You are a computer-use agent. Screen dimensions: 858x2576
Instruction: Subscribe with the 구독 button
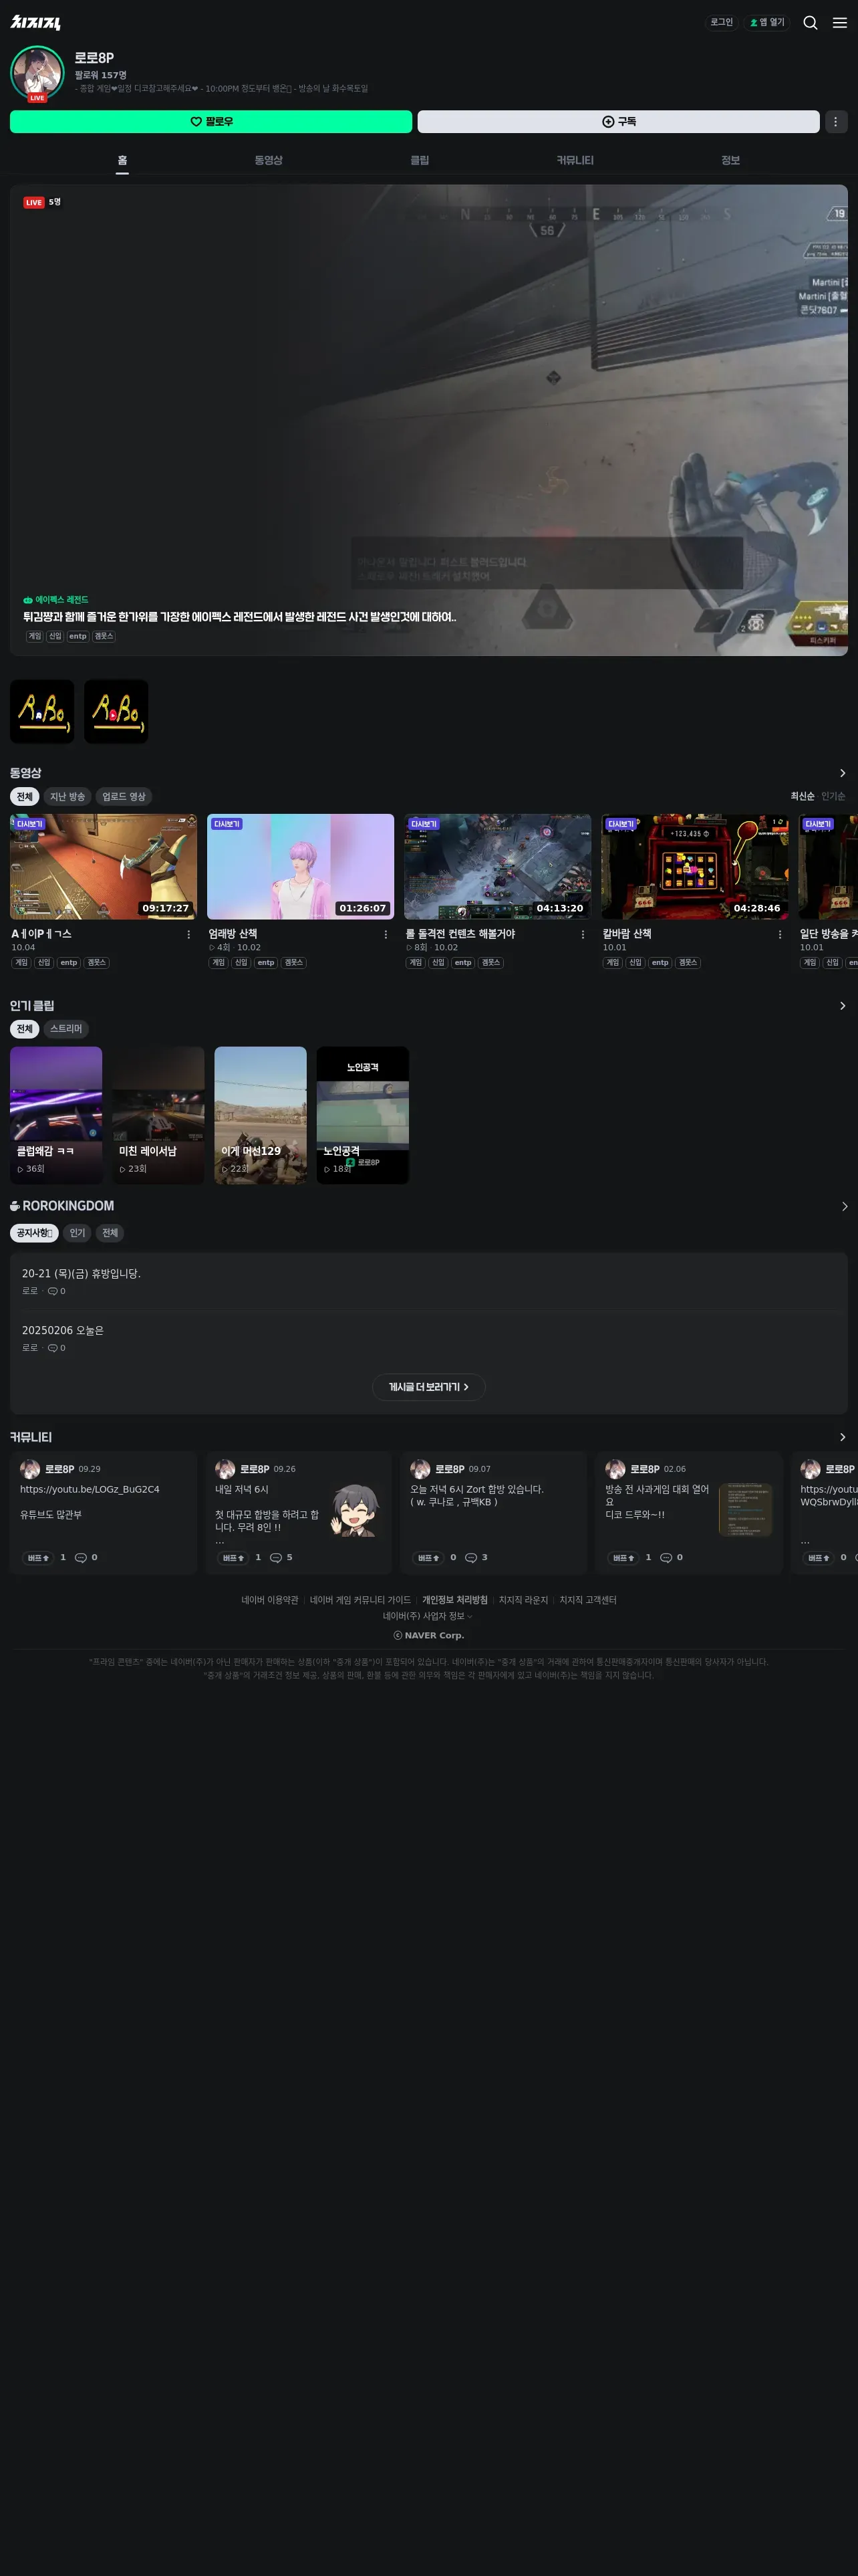tap(618, 121)
